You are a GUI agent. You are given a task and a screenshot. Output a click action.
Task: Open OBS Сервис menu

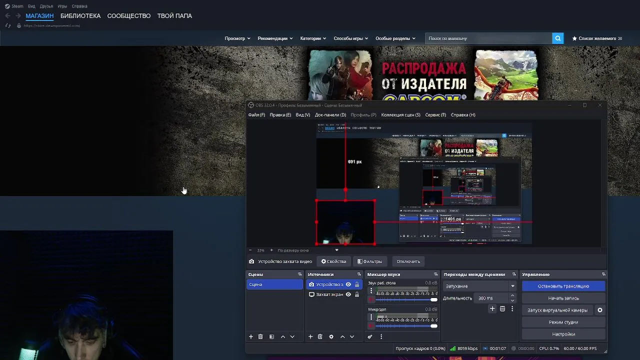435,115
